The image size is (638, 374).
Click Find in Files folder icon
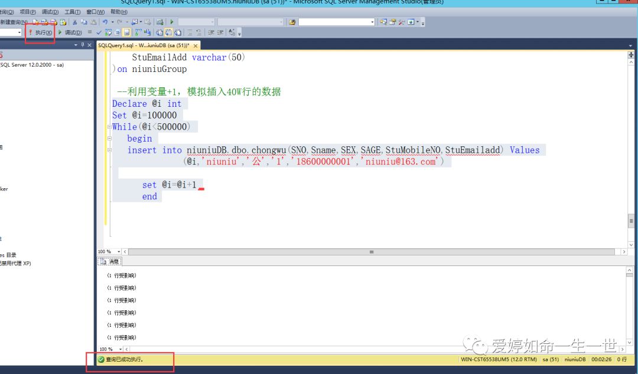click(x=292, y=22)
